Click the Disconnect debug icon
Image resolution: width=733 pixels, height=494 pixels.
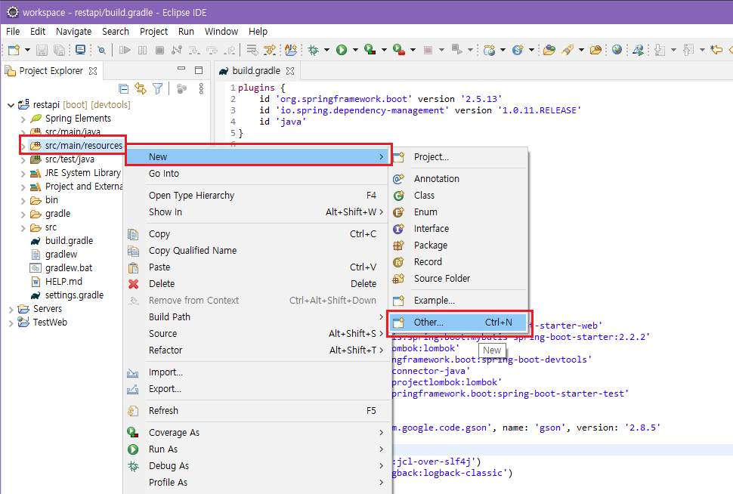point(177,50)
